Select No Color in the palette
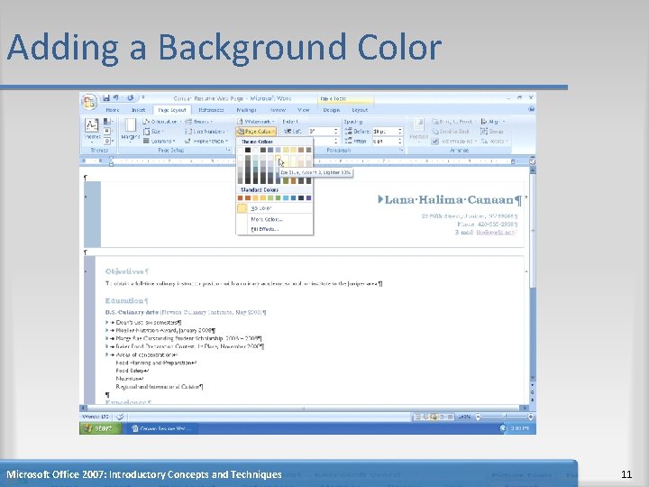The width and height of the screenshot is (649, 487). coord(274,208)
